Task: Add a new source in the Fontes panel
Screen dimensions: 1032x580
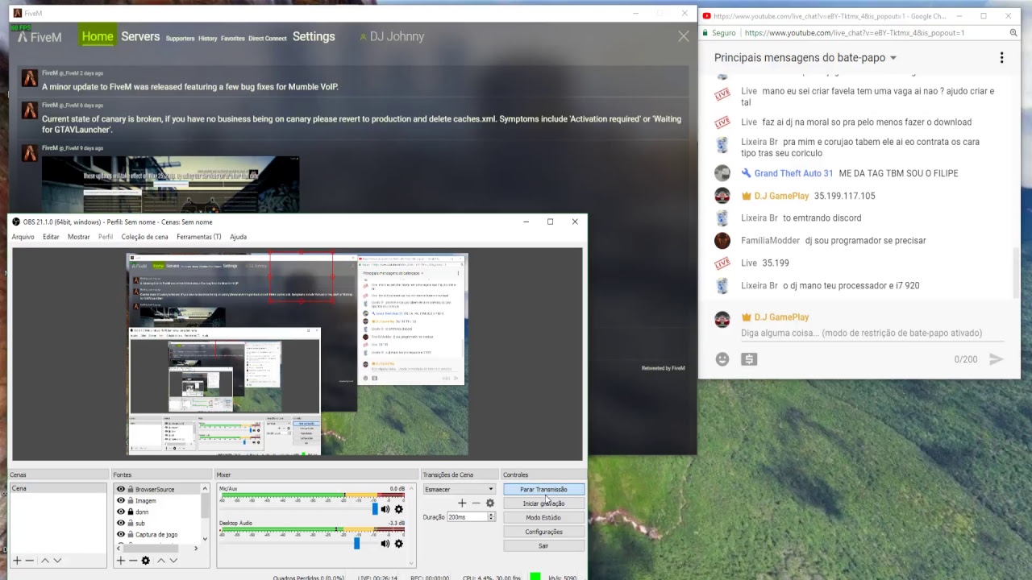Action: [120, 560]
